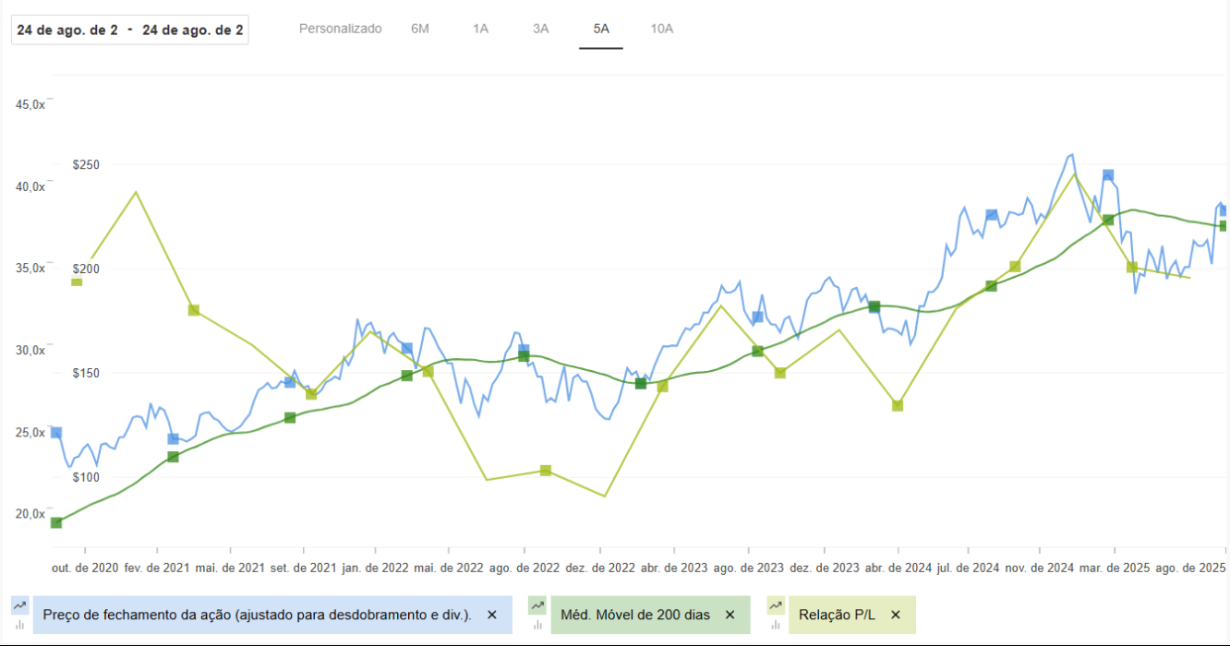Click the out. de 2020 axis label

click(85, 568)
